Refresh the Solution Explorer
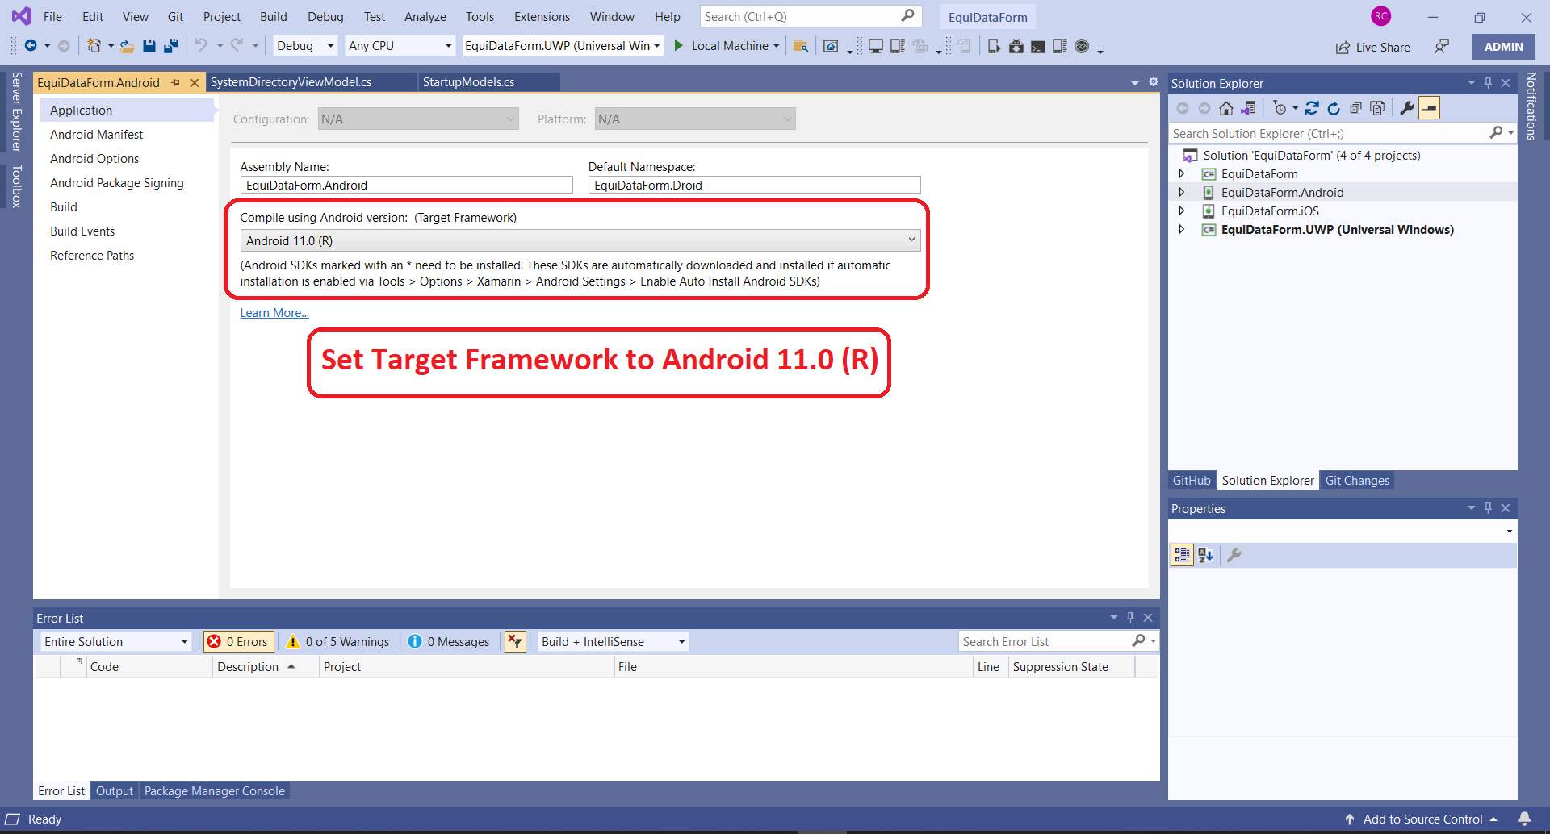1550x834 pixels. point(1334,107)
